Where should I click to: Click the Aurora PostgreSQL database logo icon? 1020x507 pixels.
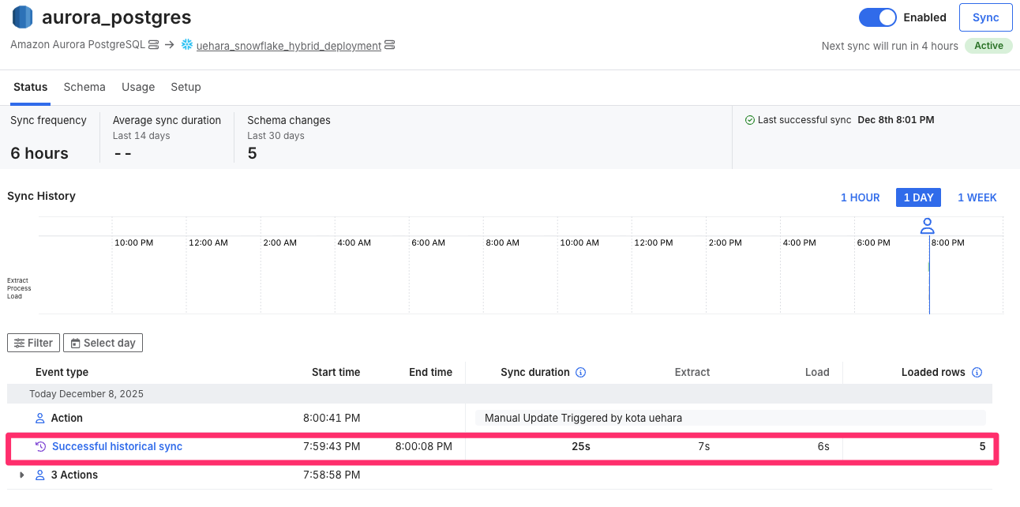pyautogui.click(x=22, y=17)
